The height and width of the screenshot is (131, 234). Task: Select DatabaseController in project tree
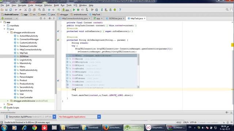(29, 46)
